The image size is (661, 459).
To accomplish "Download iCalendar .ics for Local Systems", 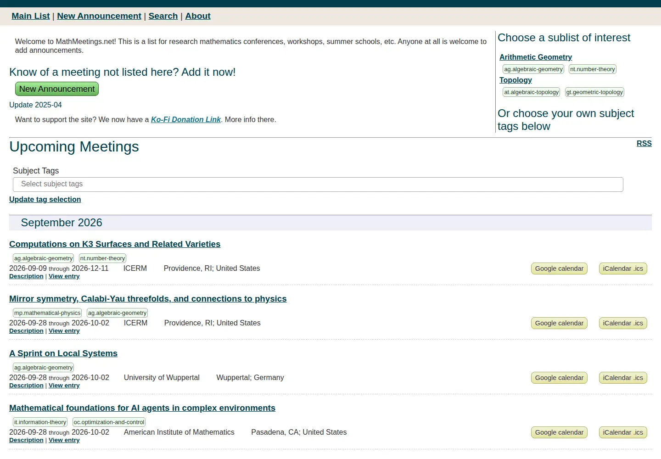I will 623,378.
